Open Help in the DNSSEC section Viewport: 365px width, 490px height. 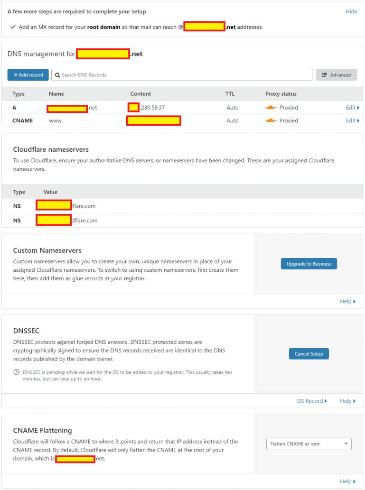tap(347, 401)
